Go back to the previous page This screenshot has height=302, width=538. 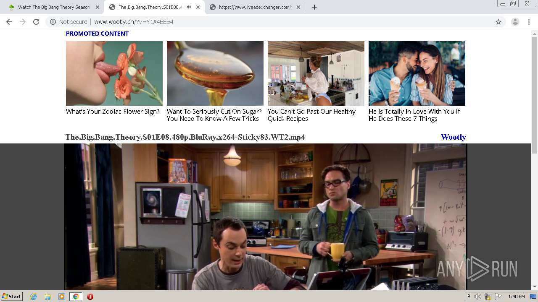[x=9, y=22]
